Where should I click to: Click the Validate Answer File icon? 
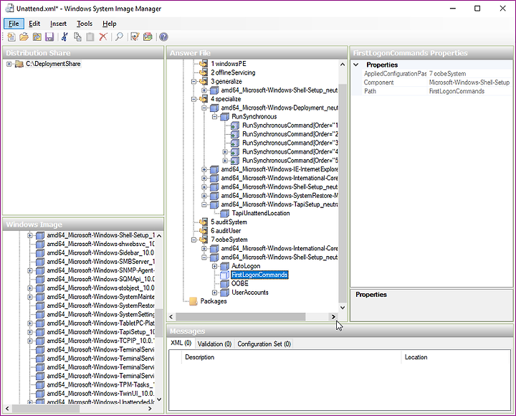click(x=135, y=37)
